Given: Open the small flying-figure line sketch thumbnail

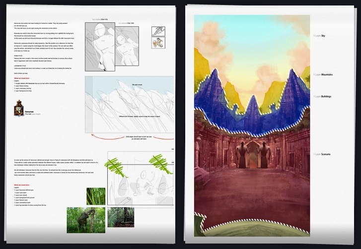Looking at the screenshot, I should 158,31.
